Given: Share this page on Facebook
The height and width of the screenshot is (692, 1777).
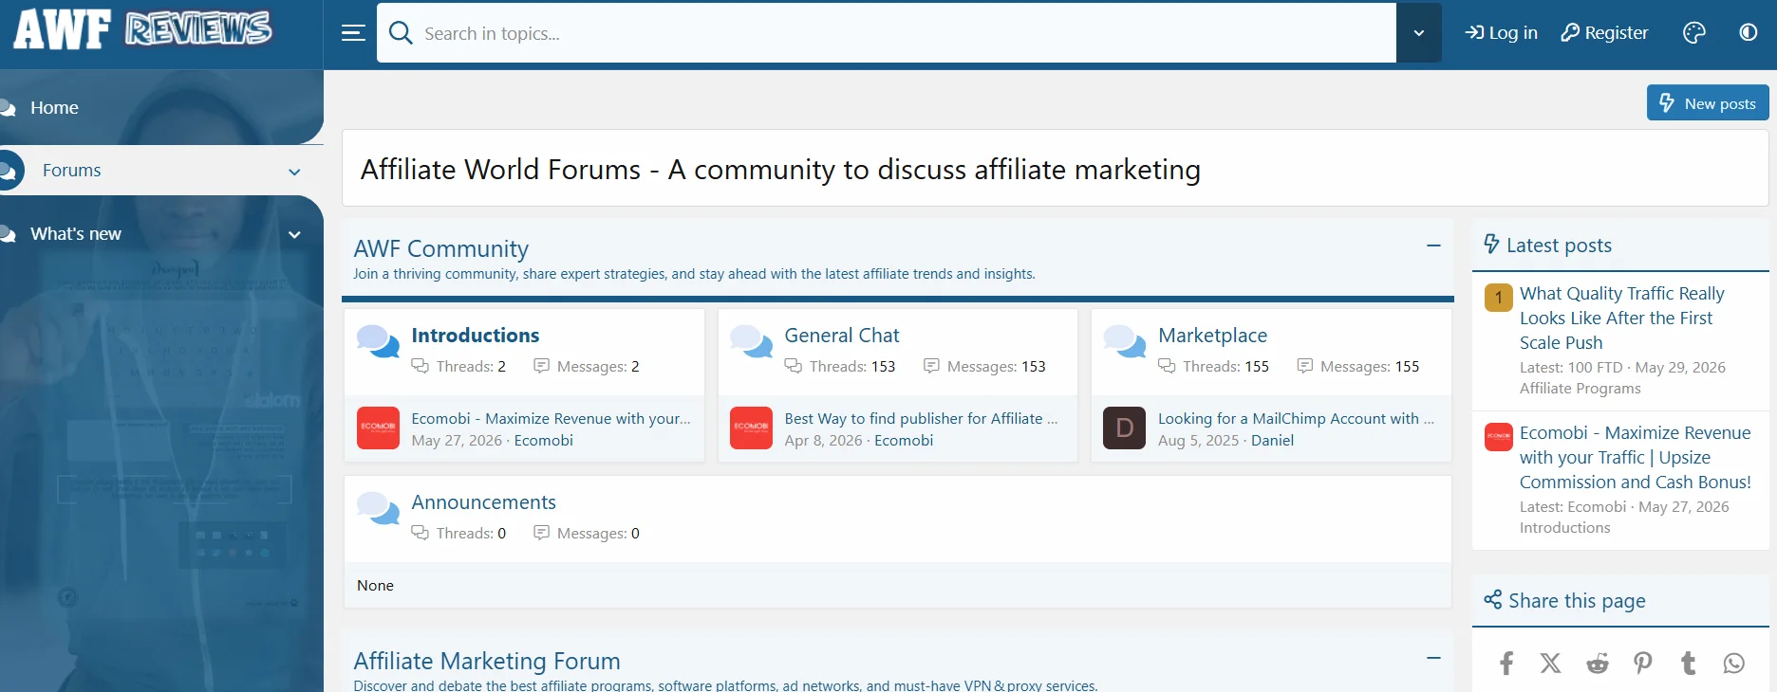Looking at the screenshot, I should pyautogui.click(x=1506, y=664).
